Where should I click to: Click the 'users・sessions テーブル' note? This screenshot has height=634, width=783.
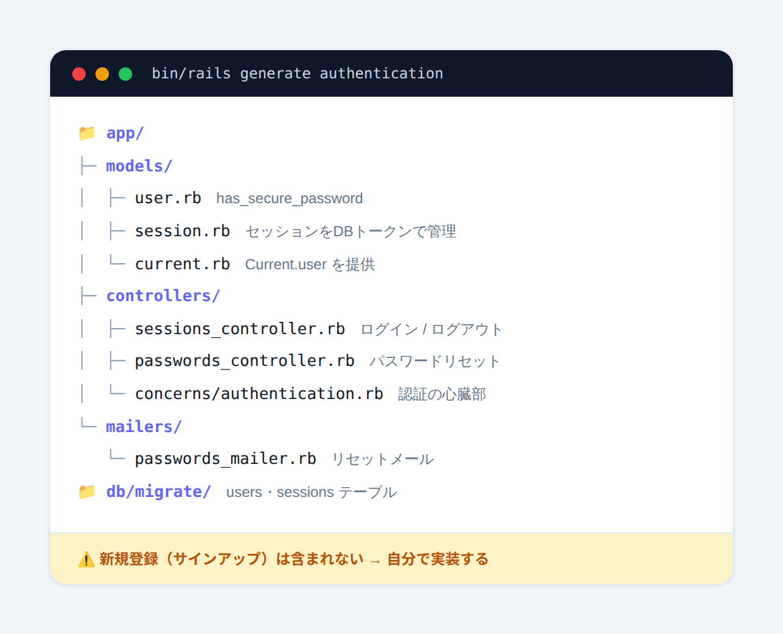pos(312,492)
